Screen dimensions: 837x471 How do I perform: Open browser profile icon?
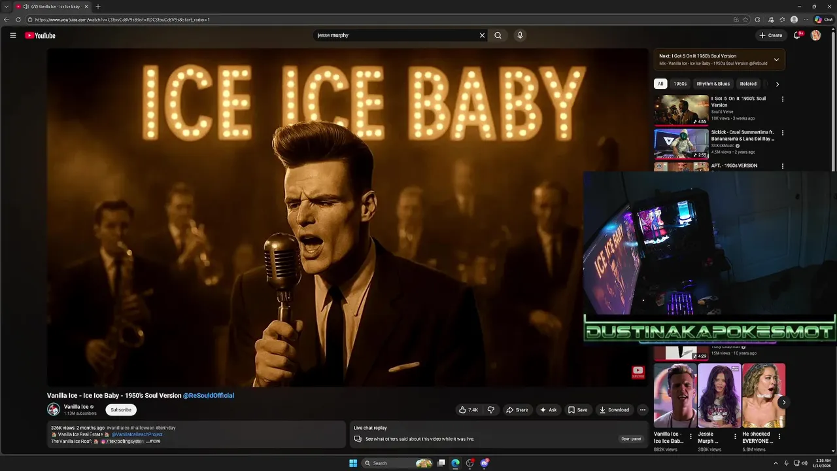coord(794,20)
